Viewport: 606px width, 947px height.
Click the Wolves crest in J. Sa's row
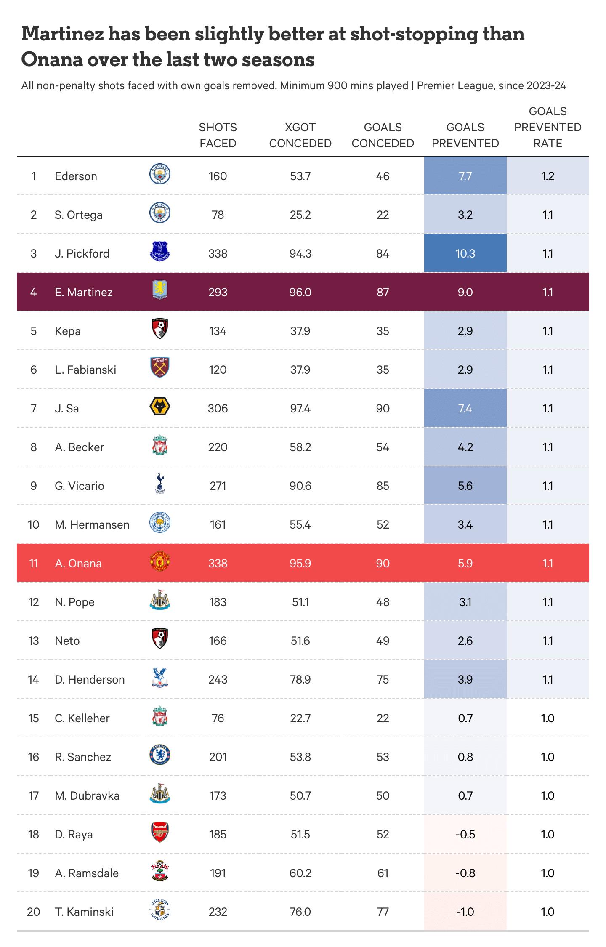[160, 407]
